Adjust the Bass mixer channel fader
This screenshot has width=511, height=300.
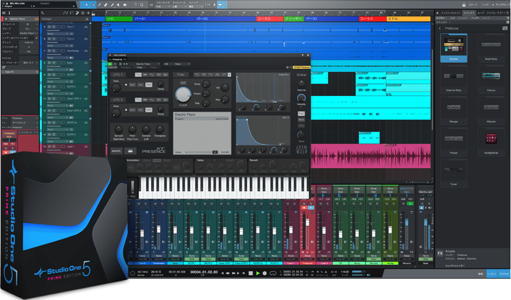[175, 231]
